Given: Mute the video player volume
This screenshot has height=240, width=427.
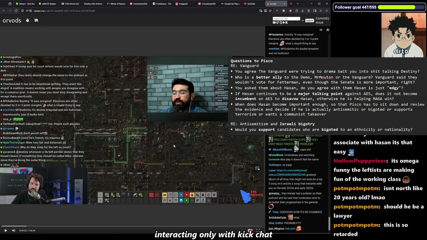Looking at the screenshot, I should pos(14,230).
